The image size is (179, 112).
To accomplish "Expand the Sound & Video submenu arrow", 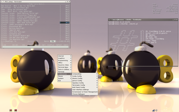I will [x=71, y=65].
